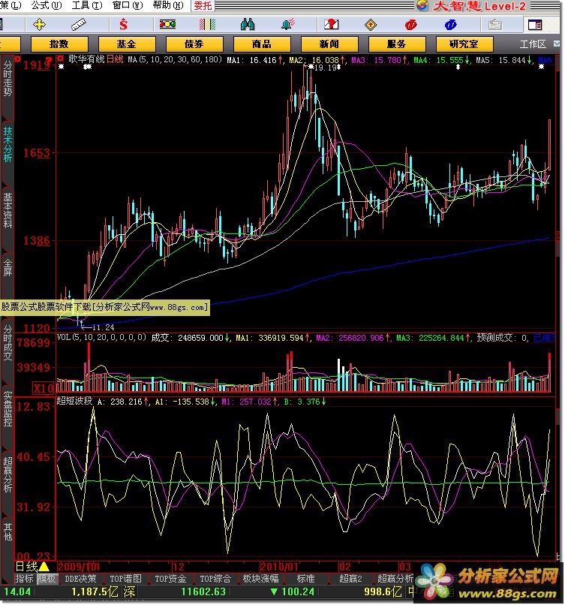Click the window layout icon at toolbar right
Screen dimensions: 565x605
click(534, 25)
